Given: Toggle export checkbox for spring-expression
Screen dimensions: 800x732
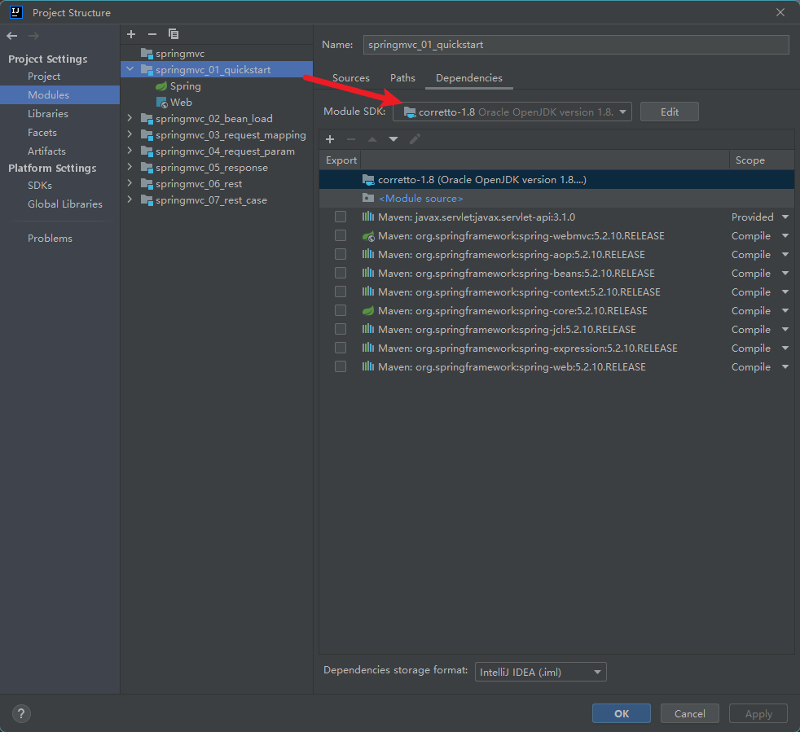Looking at the screenshot, I should pyautogui.click(x=341, y=348).
